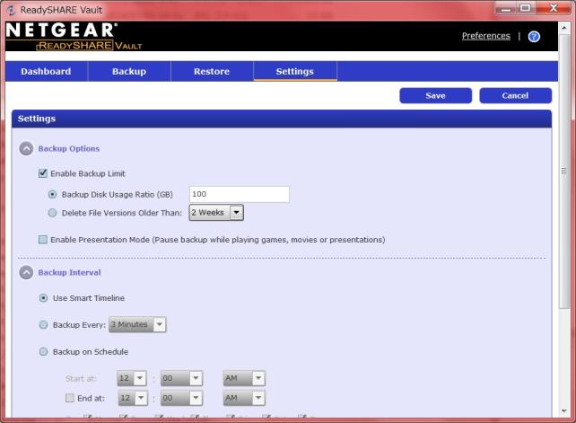Select the Backup Disk Usage Ratio radio button

coord(53,194)
